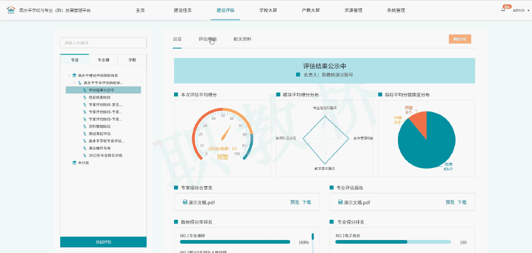Click the stack icon beside 高水平建设评估指标体系
The image size is (532, 253).
coord(74,76)
